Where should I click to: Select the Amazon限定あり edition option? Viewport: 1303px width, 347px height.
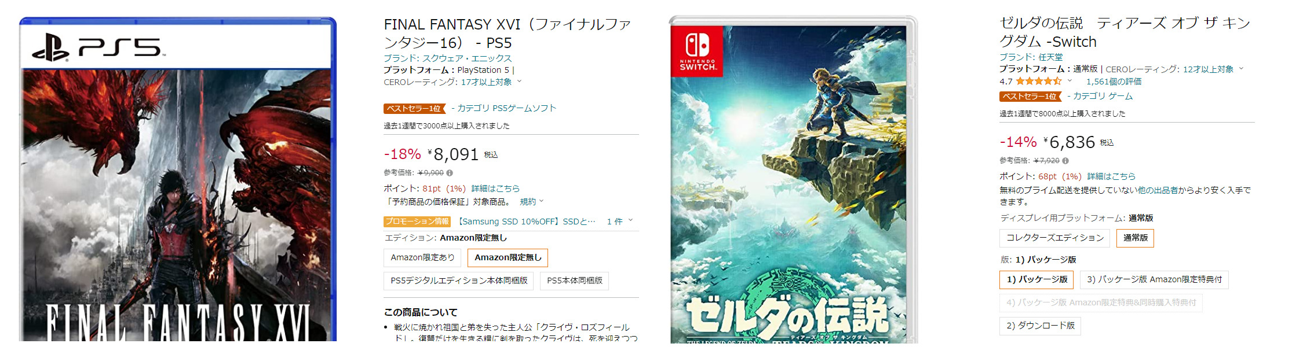tap(422, 257)
